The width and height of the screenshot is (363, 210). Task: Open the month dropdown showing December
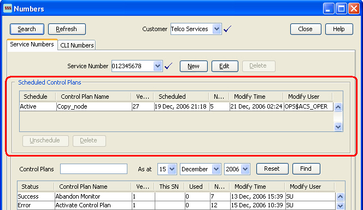[x=216, y=169]
